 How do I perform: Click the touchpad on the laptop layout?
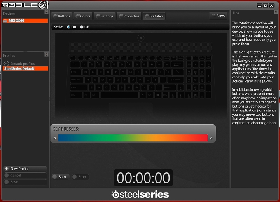[131, 109]
